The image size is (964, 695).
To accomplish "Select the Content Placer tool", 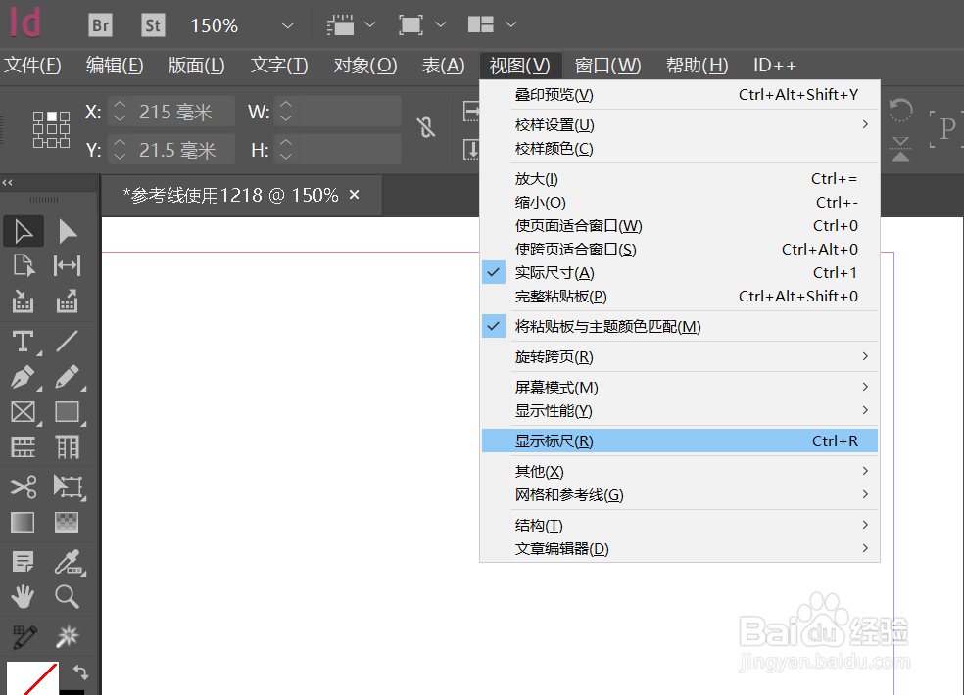I will pyautogui.click(x=67, y=301).
